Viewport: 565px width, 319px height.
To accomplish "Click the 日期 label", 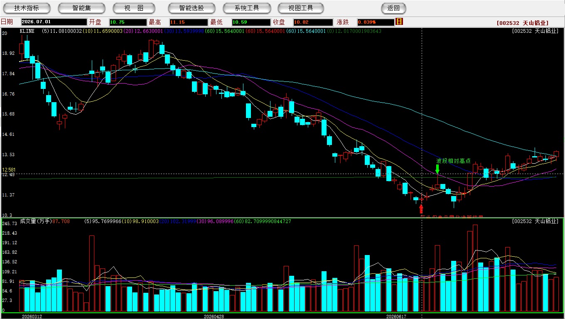I will (x=7, y=22).
